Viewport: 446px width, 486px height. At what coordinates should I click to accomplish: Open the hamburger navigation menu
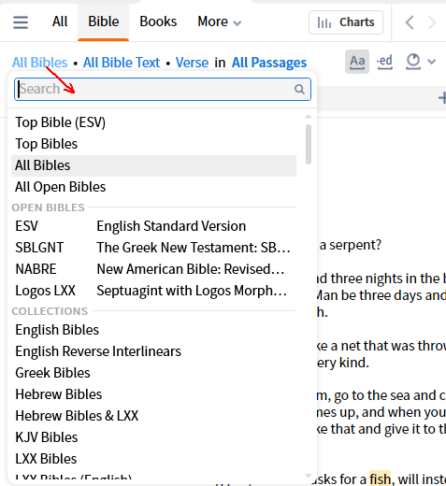(x=21, y=22)
